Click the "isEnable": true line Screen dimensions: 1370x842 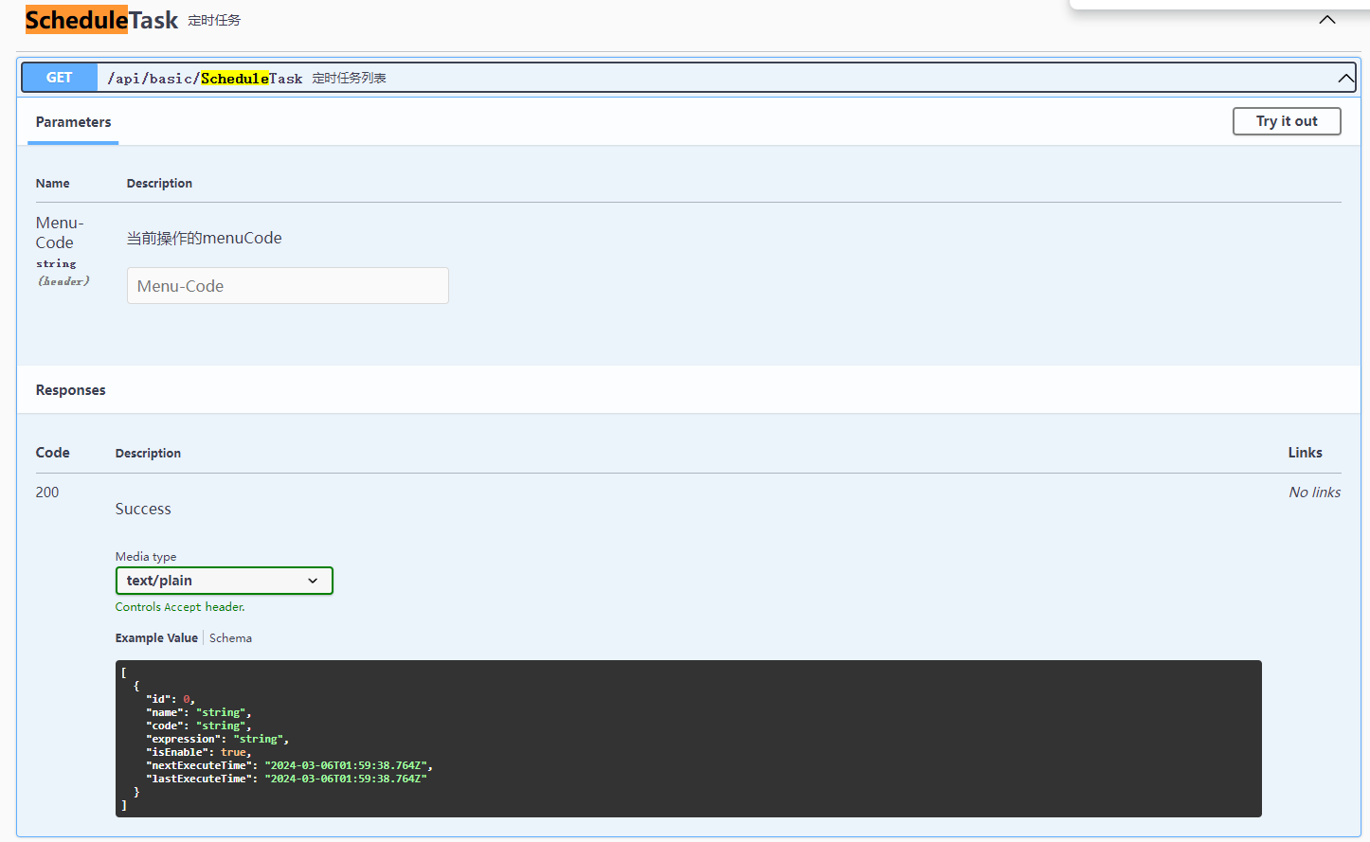(199, 752)
